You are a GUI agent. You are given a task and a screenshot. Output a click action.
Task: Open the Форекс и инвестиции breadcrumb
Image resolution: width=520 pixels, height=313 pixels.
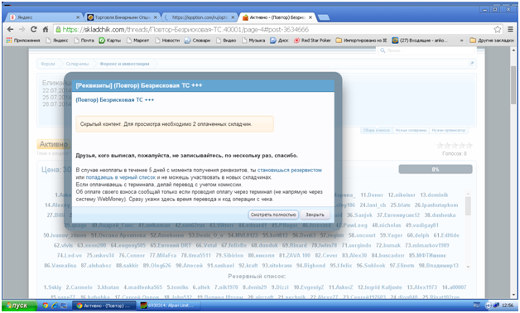pyautogui.click(x=124, y=64)
